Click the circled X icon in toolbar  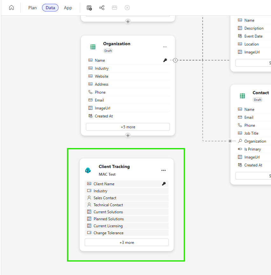pyautogui.click(x=127, y=8)
